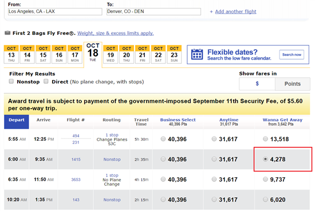Click the flexible dates calendar icon
The width and height of the screenshot is (315, 211).
coord(197,54)
